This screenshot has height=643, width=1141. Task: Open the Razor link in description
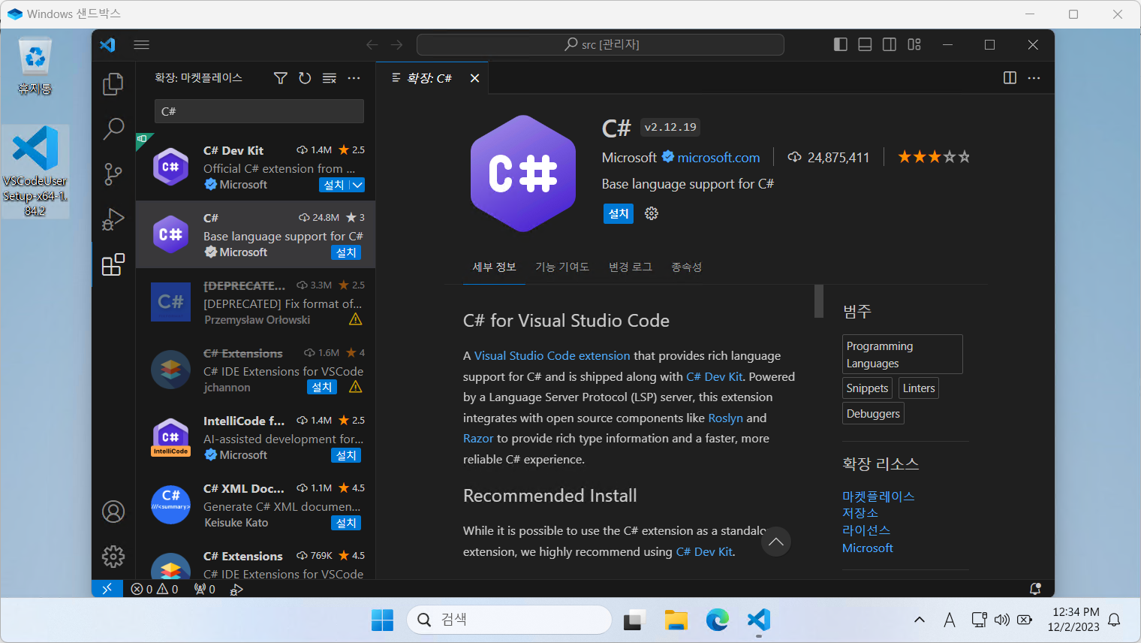[x=478, y=438]
